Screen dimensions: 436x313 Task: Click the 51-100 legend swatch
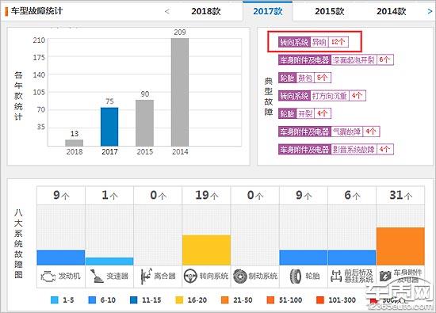(x=270, y=300)
